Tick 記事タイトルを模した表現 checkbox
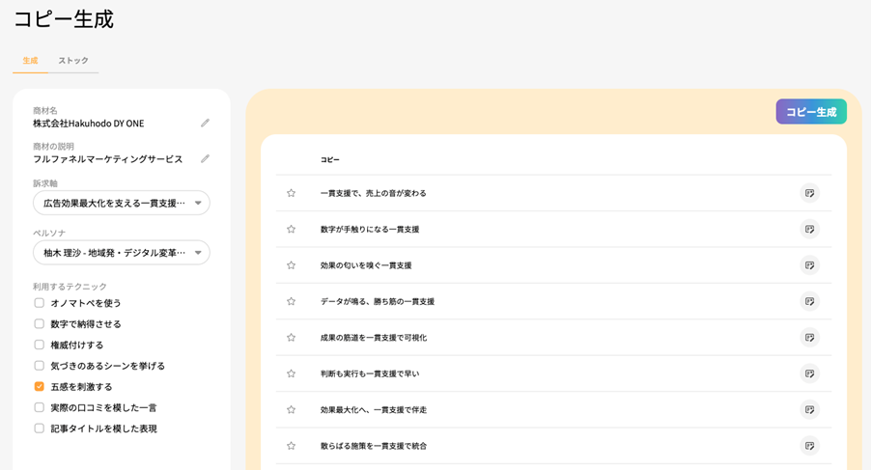871x470 pixels. pos(39,429)
